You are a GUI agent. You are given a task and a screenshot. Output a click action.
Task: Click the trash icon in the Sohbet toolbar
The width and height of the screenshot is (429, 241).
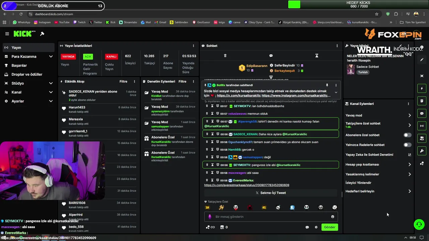[225, 56]
